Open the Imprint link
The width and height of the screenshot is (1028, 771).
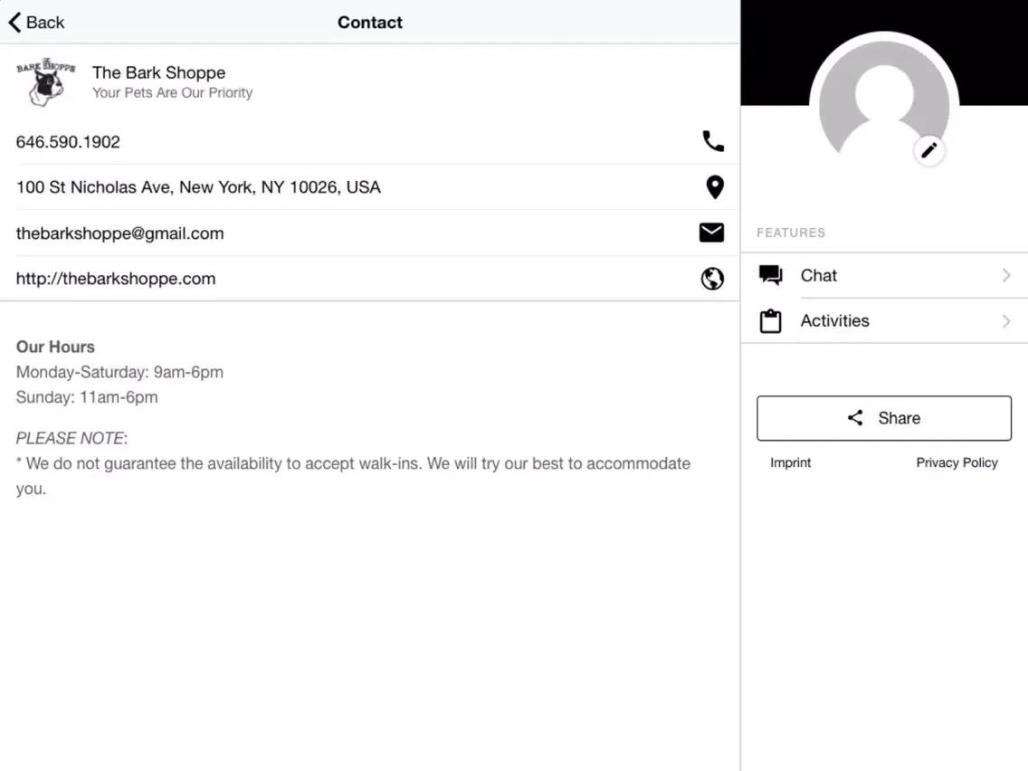coord(790,462)
